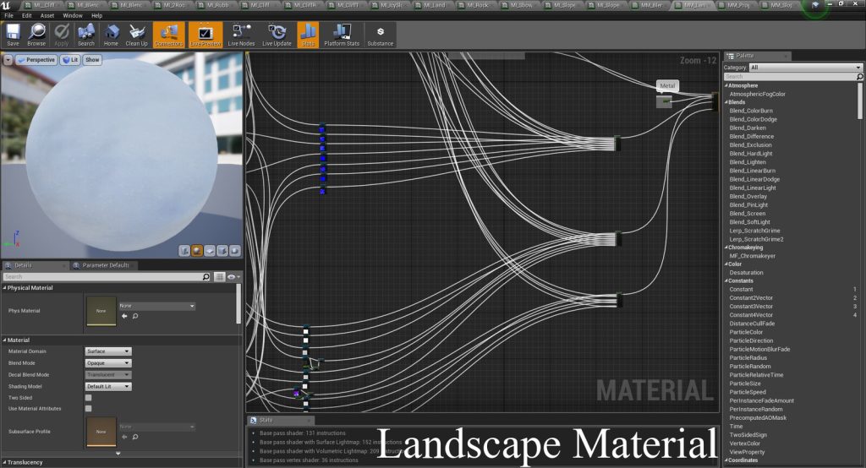Open the Asset menu
This screenshot has width=866, height=468.
click(x=47, y=15)
